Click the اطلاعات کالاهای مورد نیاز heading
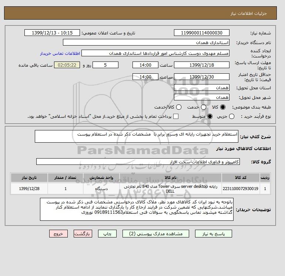The height and width of the screenshot is (276, 285). [244, 149]
